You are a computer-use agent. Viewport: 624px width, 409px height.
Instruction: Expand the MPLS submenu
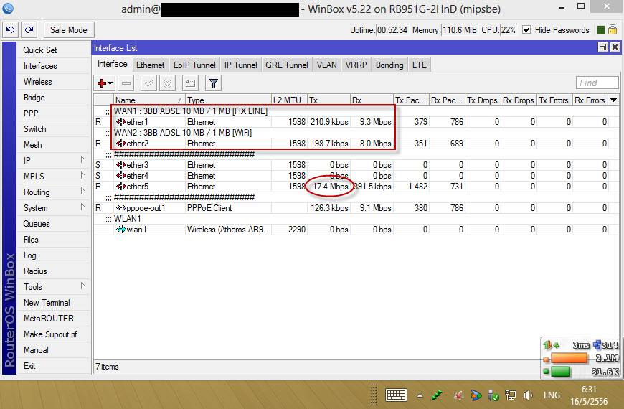click(82, 176)
